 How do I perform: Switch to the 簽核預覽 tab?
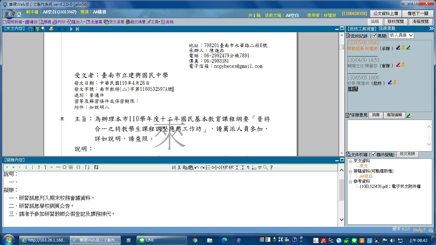395,22
